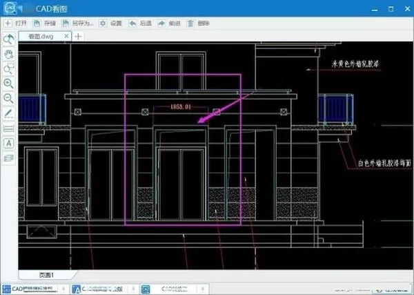Viewport: 414px width, 295px height.
Task: Click the 另存为 (Save As) disk icon
Action: [66, 23]
